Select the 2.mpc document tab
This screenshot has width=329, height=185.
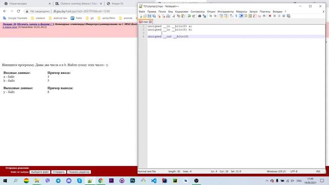145,22
